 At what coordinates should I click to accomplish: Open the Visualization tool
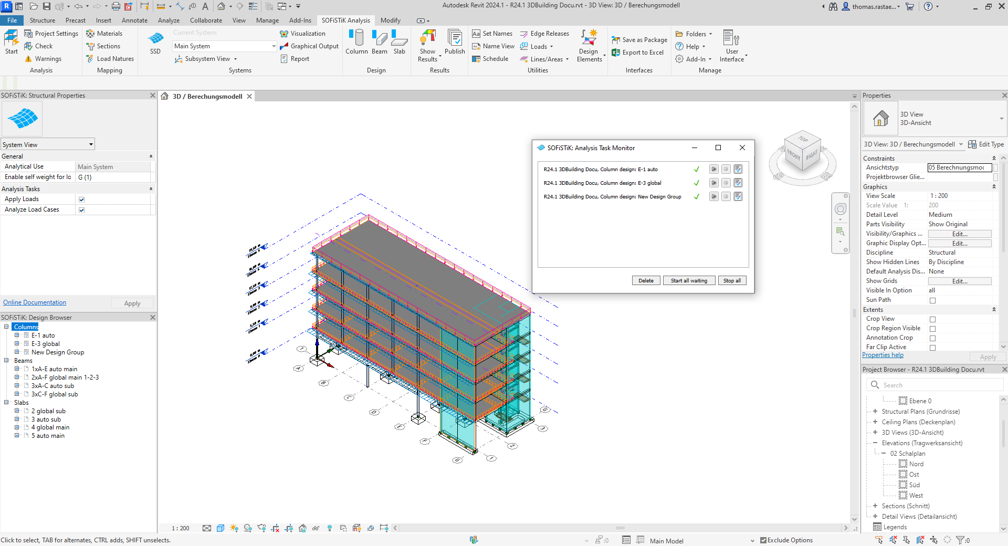pyautogui.click(x=302, y=34)
